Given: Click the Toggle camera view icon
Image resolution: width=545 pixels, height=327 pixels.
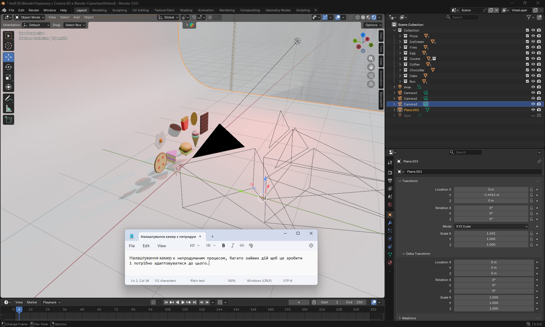Looking at the screenshot, I should [x=371, y=76].
